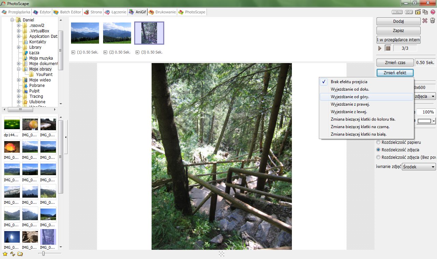Expand the Tracing folder node

19,96
